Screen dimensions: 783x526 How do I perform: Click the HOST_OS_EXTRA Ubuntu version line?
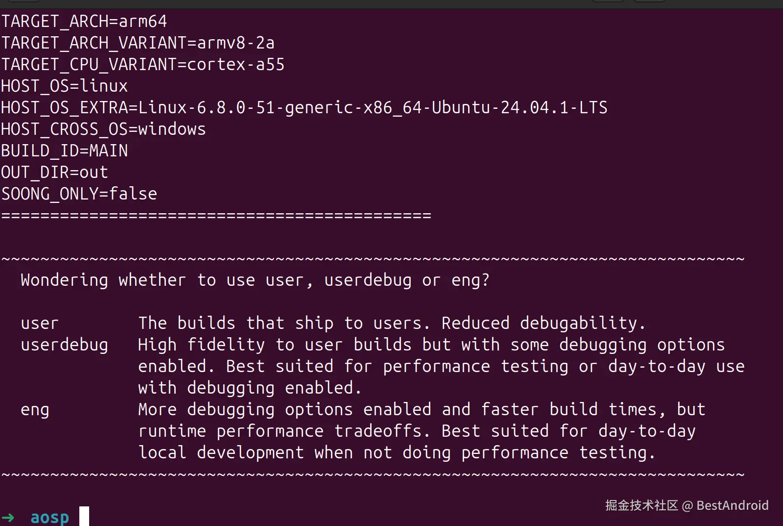(x=304, y=108)
